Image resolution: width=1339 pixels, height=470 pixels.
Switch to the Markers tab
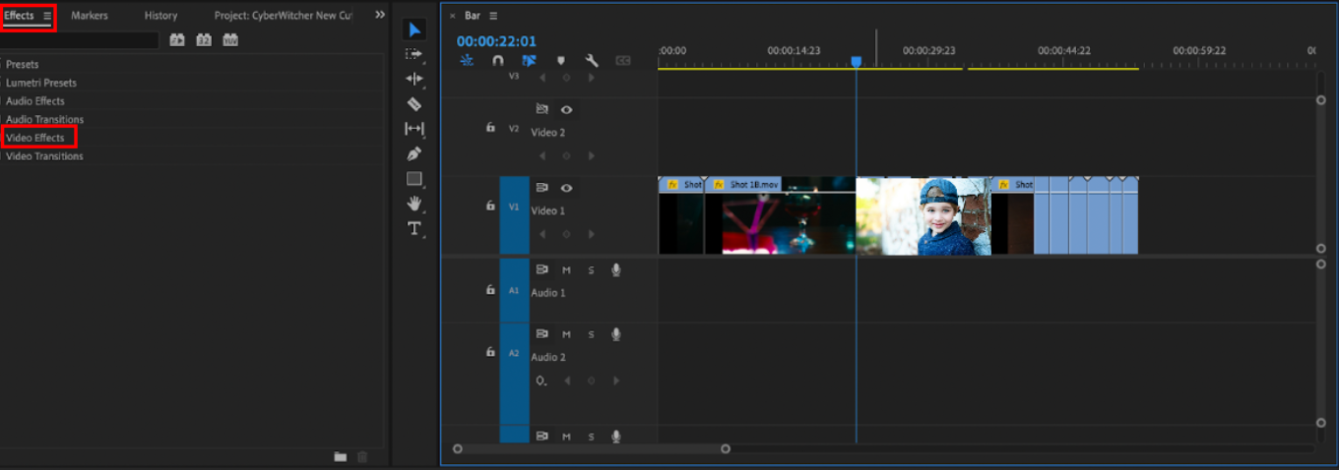[x=90, y=15]
